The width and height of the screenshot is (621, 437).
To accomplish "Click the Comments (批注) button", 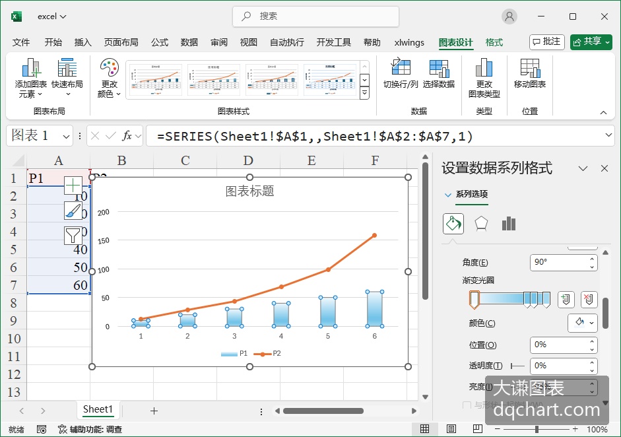I will pos(546,42).
